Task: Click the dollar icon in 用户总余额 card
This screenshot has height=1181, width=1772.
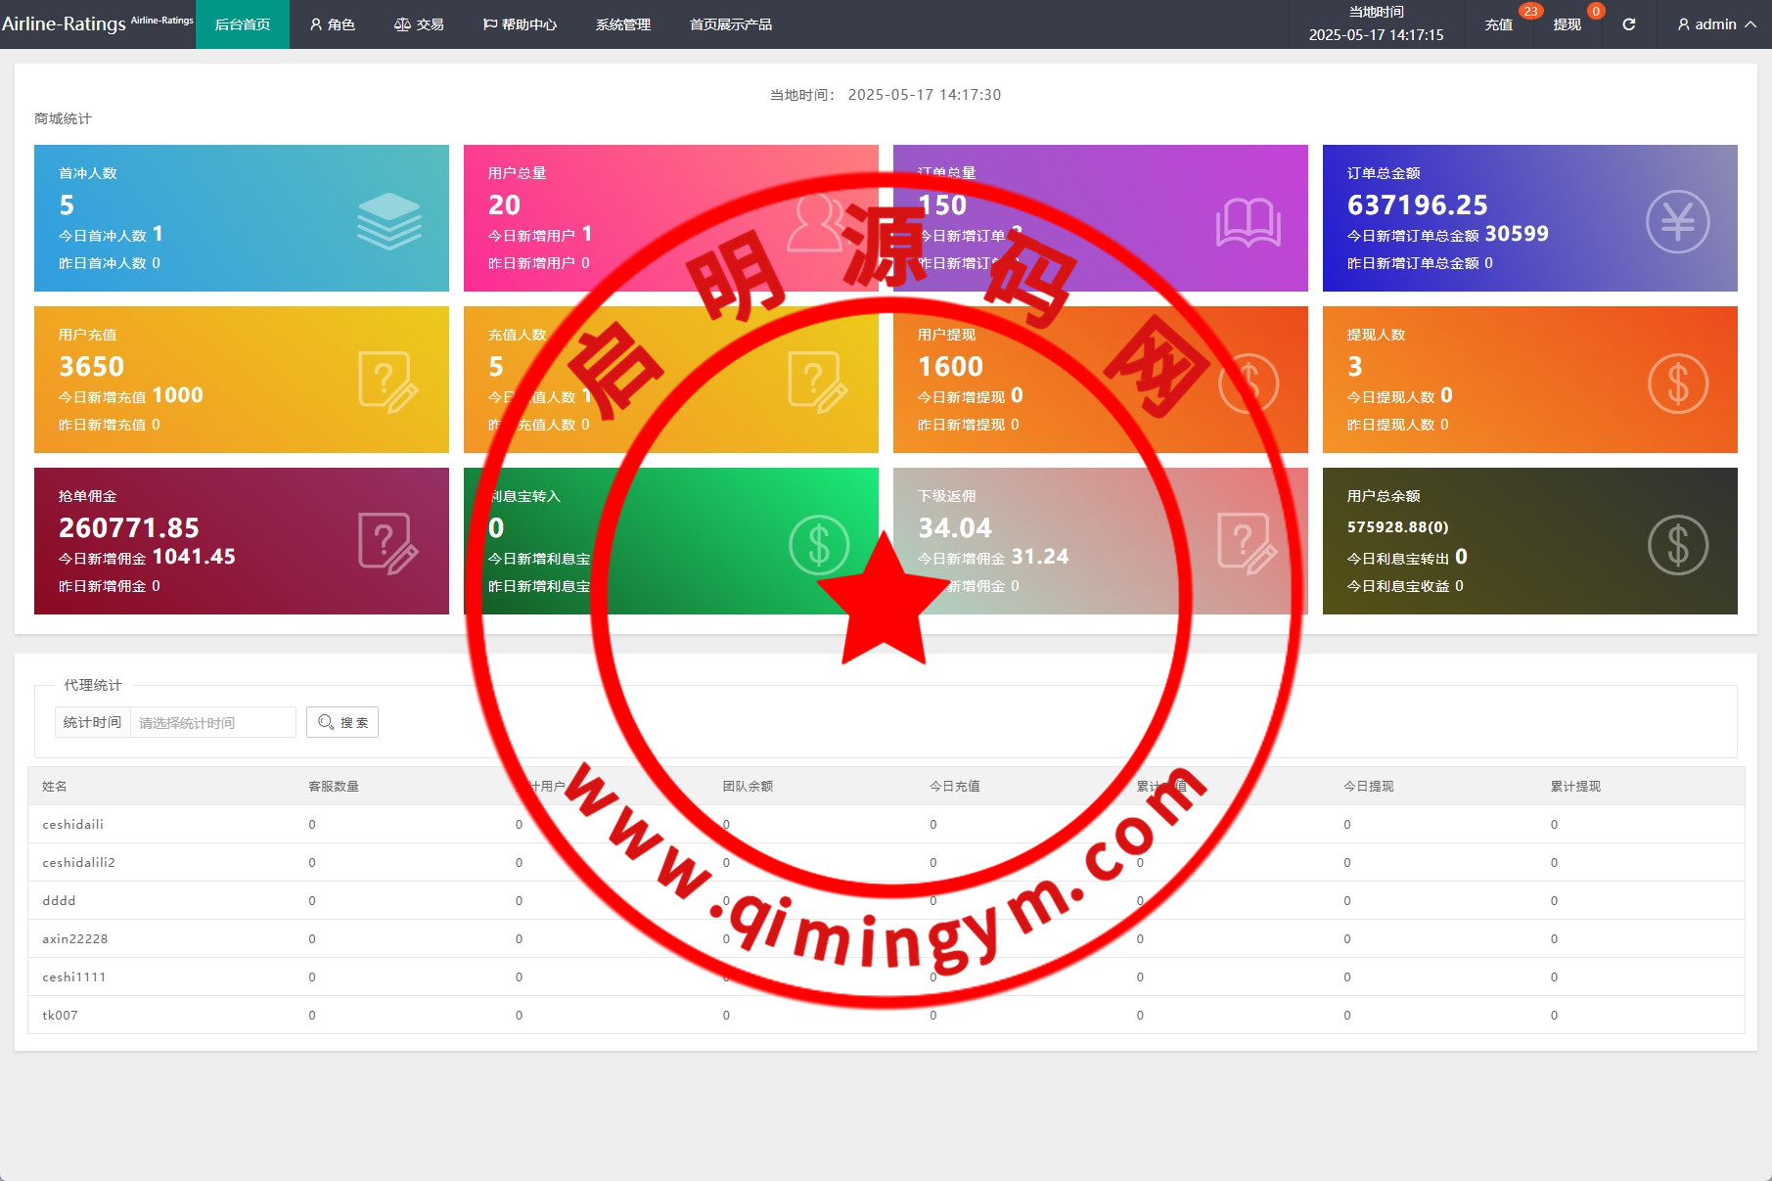Action: tap(1677, 544)
